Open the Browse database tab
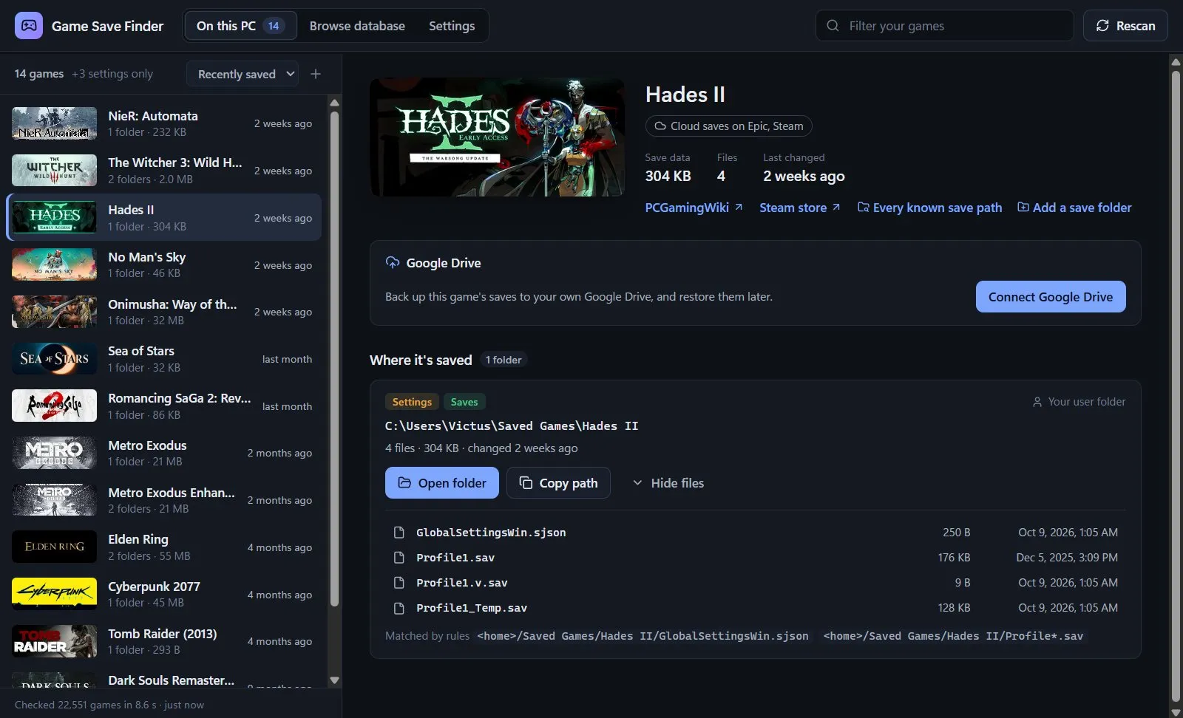 point(357,26)
